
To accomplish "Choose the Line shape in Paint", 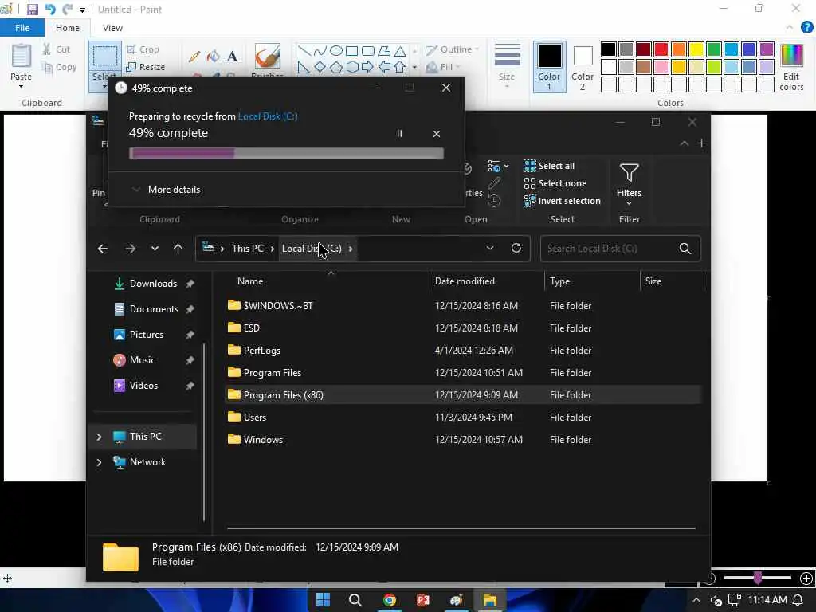I will tap(304, 51).
